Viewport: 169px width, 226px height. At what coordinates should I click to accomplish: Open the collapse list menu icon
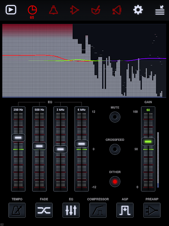(160, 10)
